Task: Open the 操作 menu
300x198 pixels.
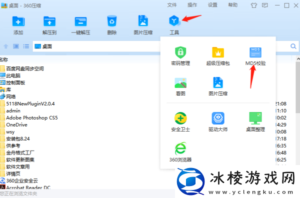Action: pos(192,5)
